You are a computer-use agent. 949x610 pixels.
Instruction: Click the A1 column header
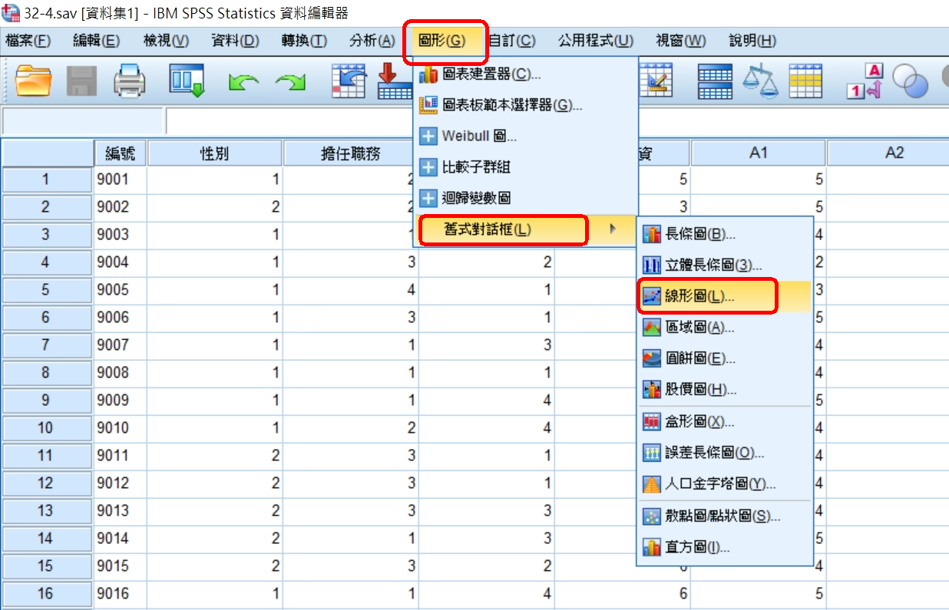click(x=758, y=153)
